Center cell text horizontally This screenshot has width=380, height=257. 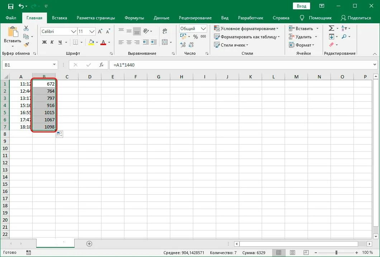pyautogui.click(x=129, y=42)
